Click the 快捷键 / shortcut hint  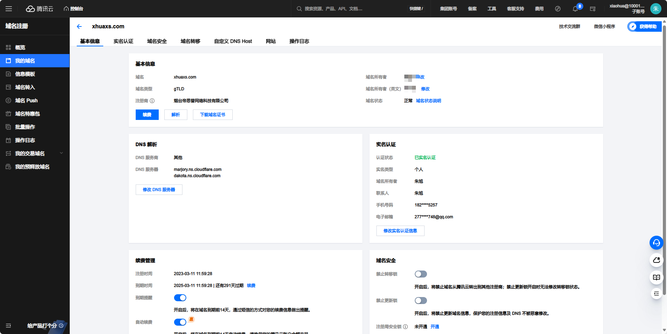(417, 9)
